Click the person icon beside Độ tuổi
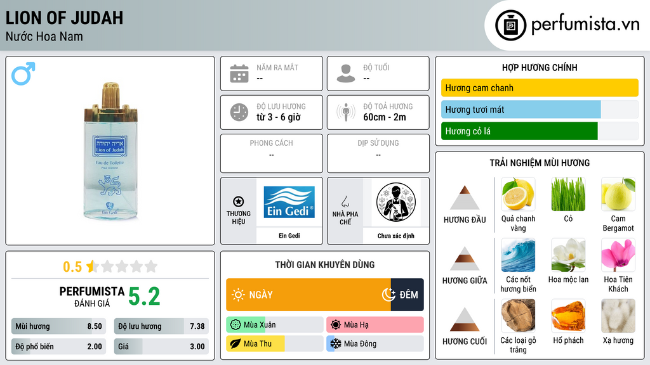650x365 pixels. [x=346, y=74]
